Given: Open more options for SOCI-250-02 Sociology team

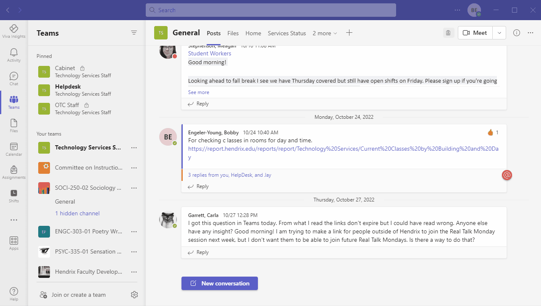Looking at the screenshot, I should 134,188.
